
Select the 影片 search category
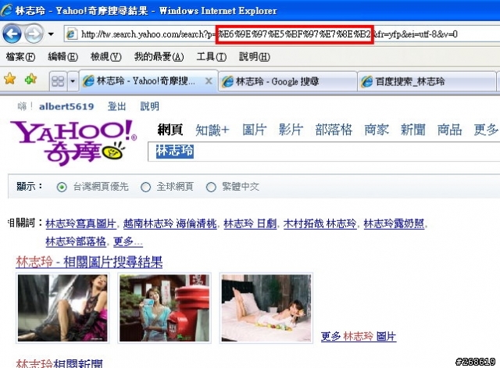[x=291, y=130]
